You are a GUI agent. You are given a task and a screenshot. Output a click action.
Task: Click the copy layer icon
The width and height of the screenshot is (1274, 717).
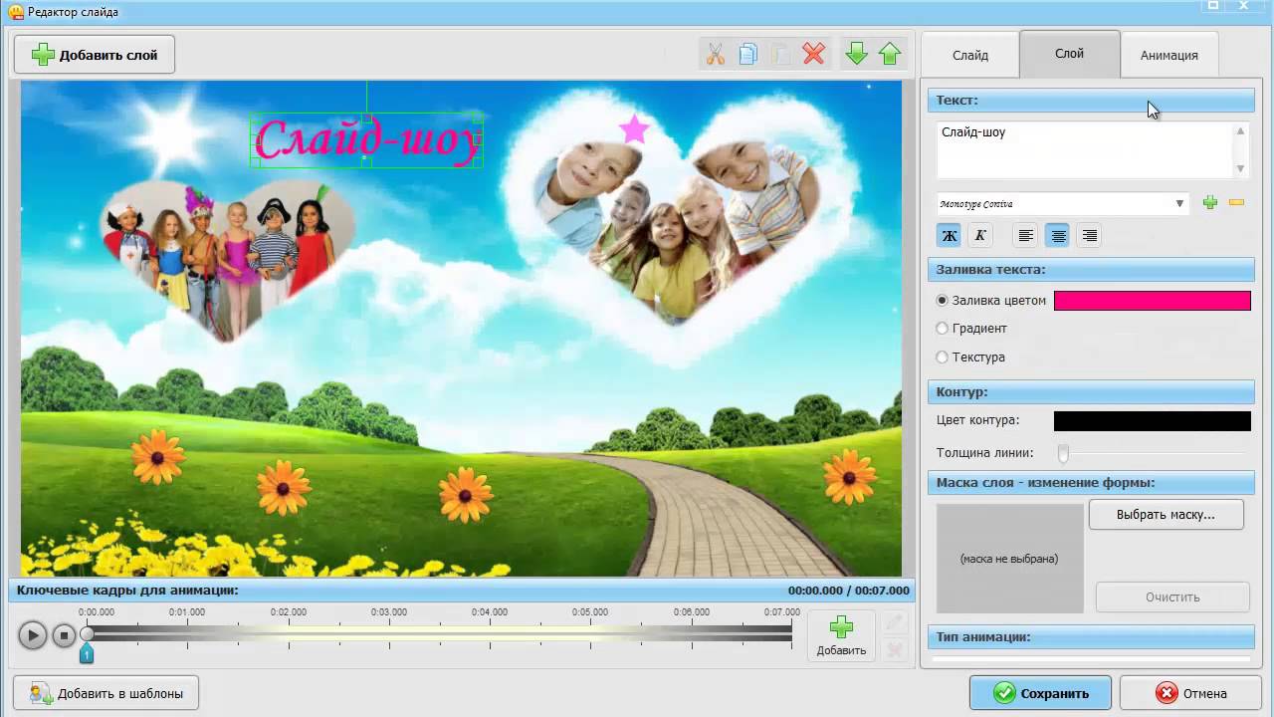click(748, 54)
